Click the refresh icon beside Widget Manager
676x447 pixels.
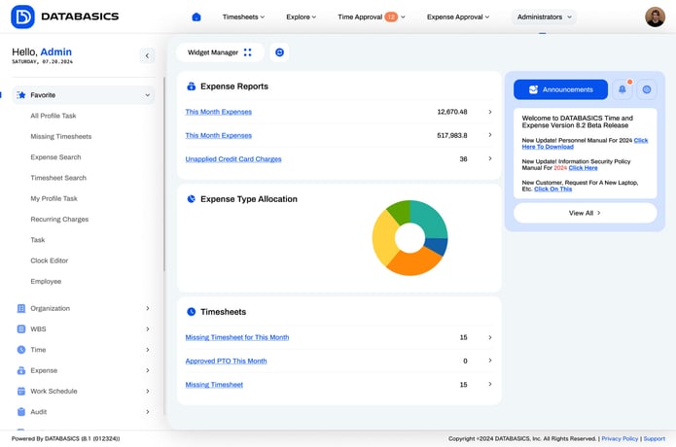coord(279,52)
